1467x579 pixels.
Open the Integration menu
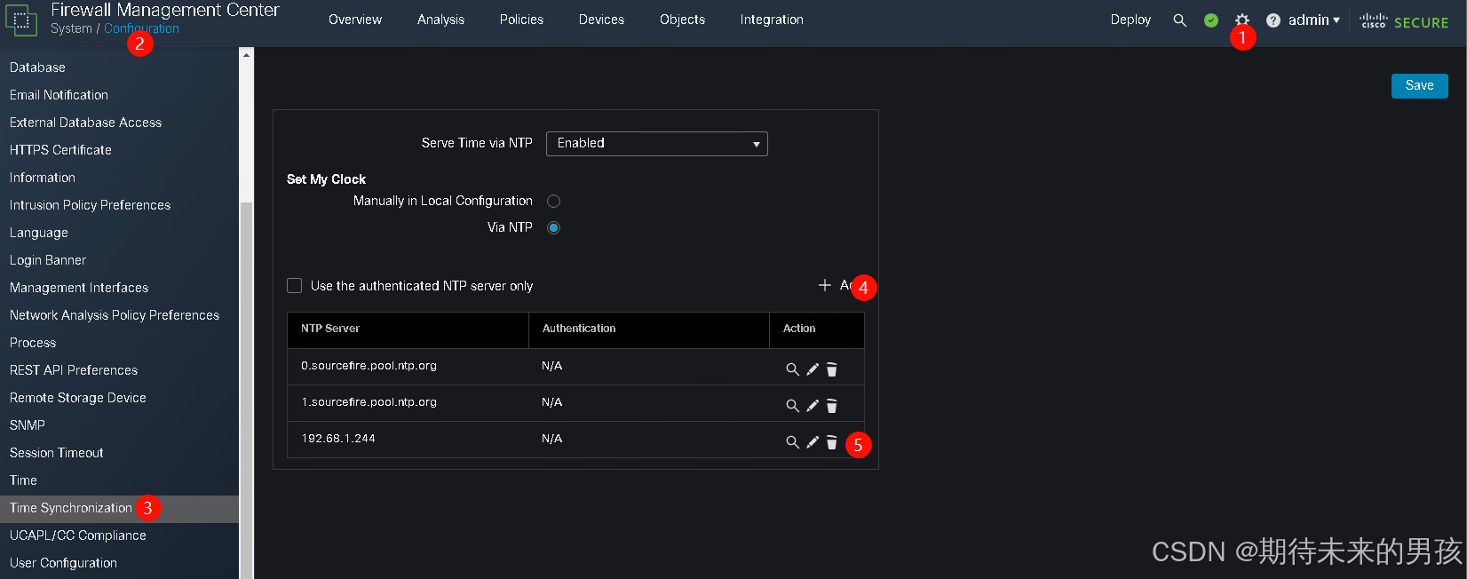tap(772, 20)
